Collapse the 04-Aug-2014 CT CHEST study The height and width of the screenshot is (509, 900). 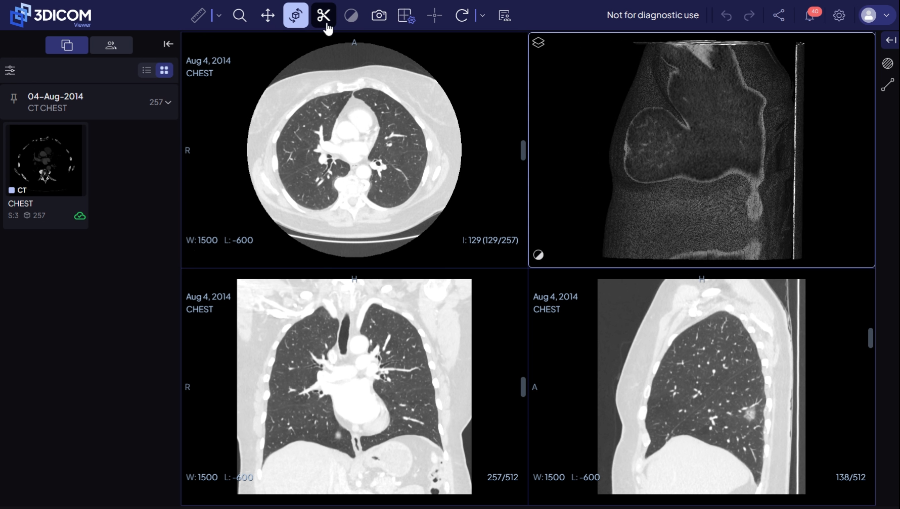168,102
